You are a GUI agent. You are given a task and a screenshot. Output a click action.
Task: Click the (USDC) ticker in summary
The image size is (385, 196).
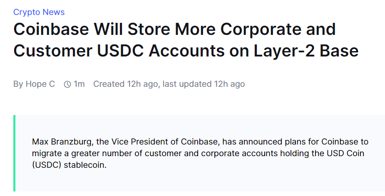tap(47, 164)
